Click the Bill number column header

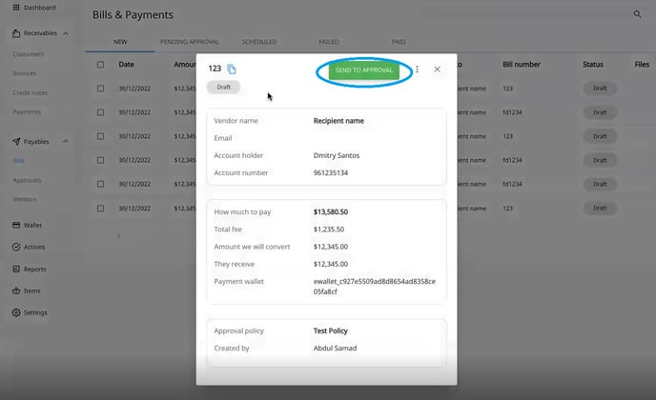[522, 65]
